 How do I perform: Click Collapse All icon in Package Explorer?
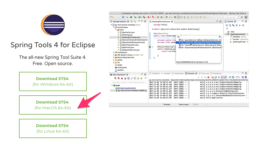(x=132, y=22)
